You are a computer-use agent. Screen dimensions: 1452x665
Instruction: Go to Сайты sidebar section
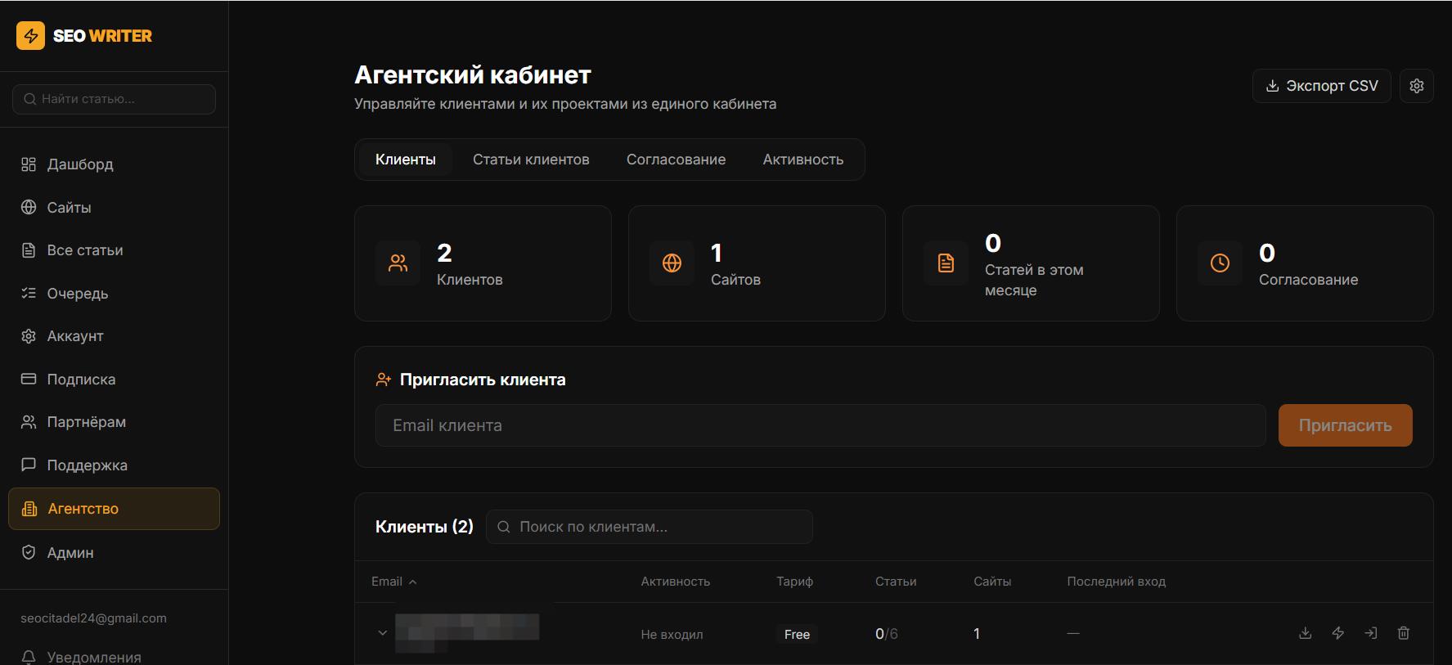pos(114,208)
